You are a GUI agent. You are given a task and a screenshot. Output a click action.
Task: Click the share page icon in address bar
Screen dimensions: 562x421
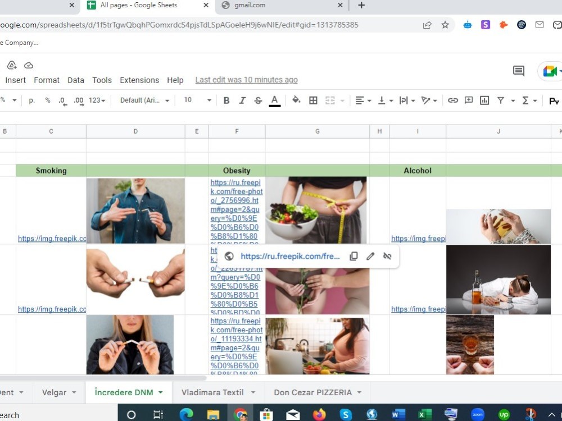[x=427, y=25]
